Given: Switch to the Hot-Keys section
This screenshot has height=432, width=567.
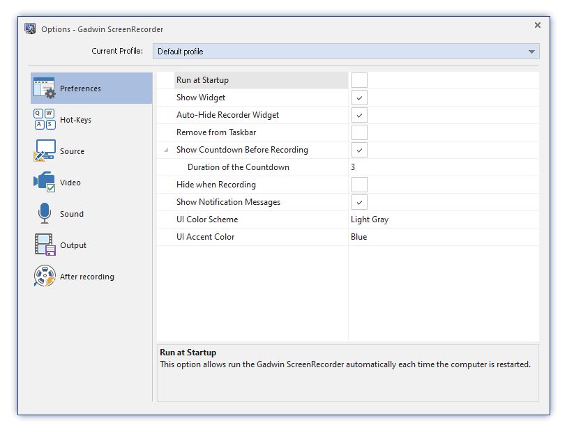Looking at the screenshot, I should (75, 120).
